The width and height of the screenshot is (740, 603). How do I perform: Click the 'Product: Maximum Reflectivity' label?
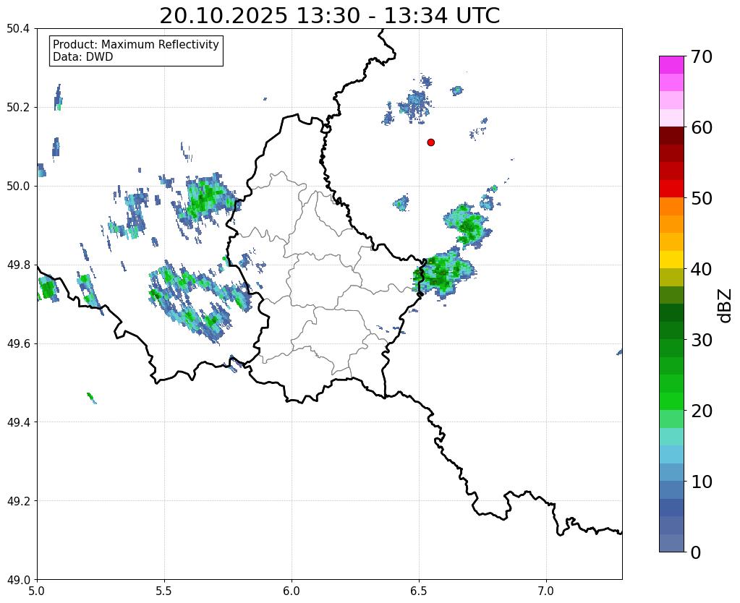[136, 44]
